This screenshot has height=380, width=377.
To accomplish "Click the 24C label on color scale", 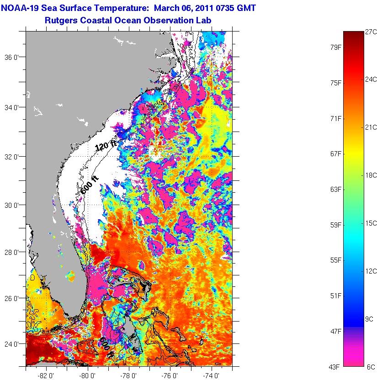I will [371, 79].
